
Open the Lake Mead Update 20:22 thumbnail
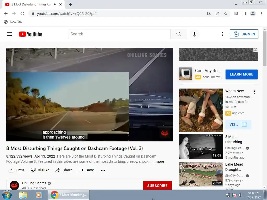tap(201, 174)
